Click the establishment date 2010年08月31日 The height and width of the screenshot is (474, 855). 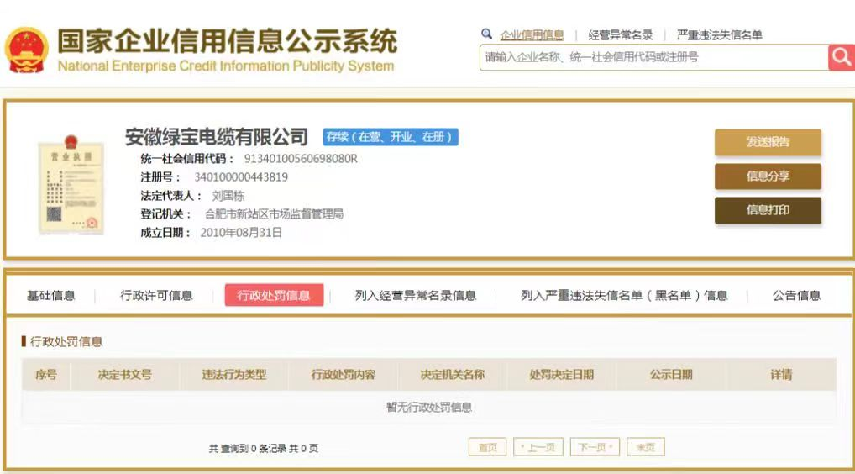(x=241, y=233)
